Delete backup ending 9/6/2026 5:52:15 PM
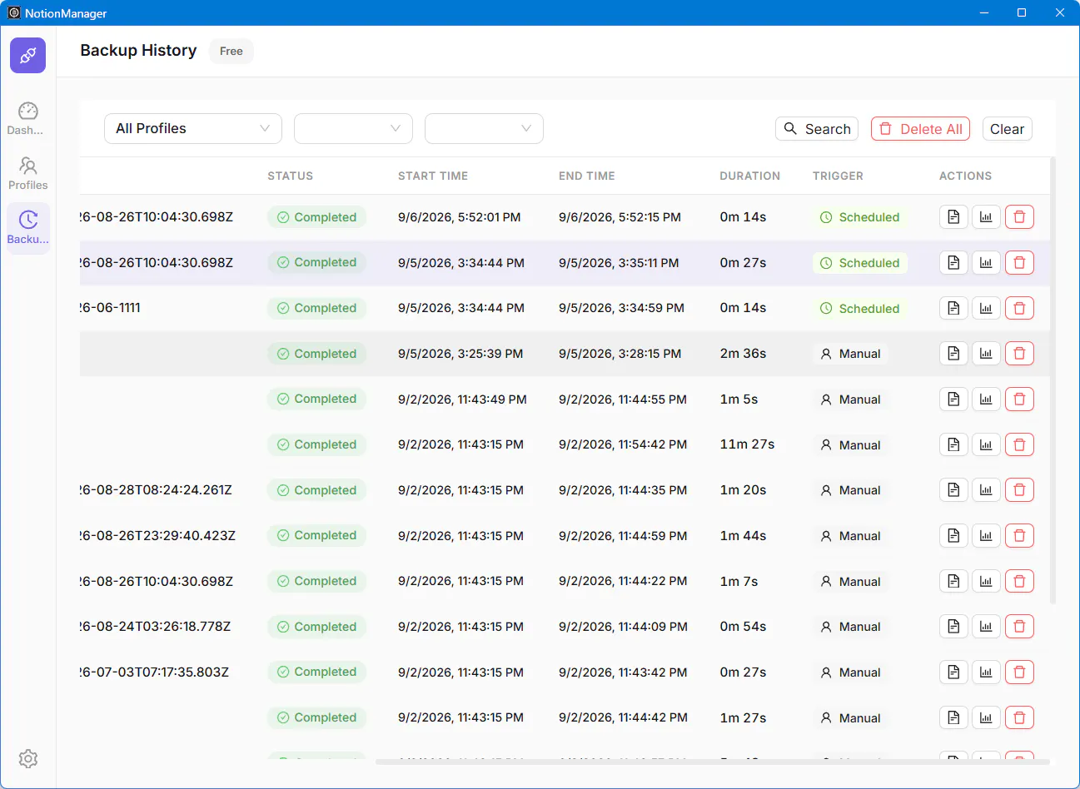This screenshot has width=1080, height=789. 1019,217
